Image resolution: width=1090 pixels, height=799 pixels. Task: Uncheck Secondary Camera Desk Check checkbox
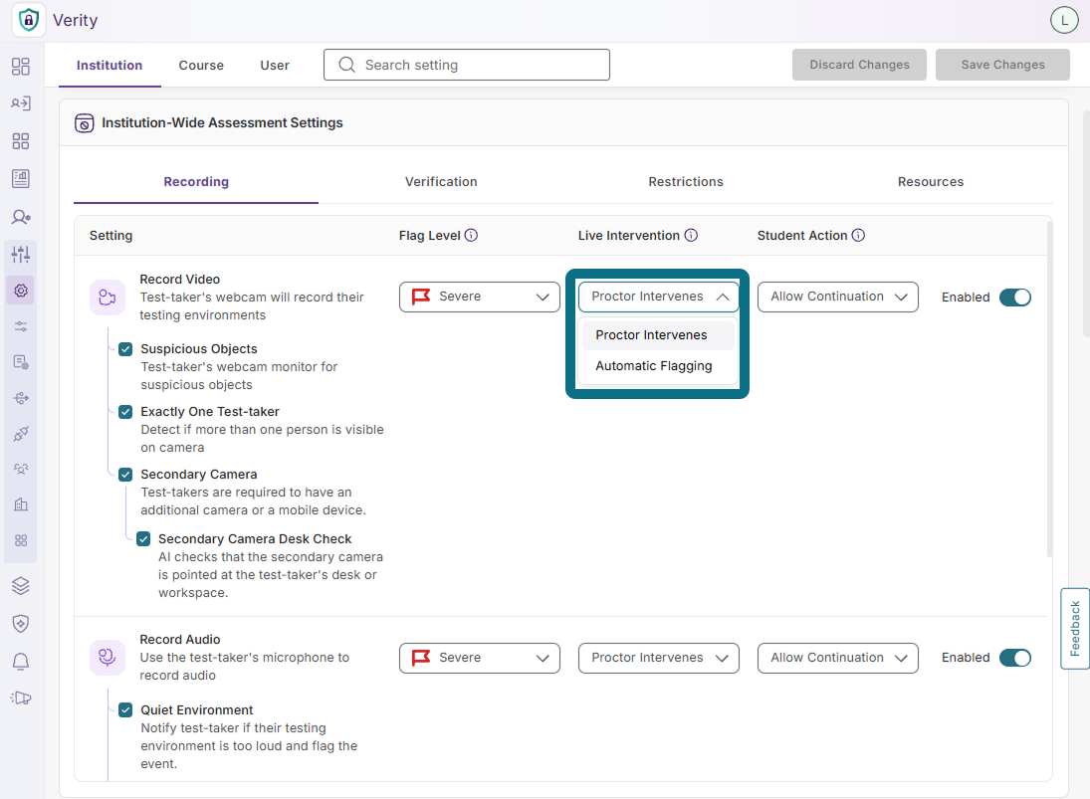[143, 539]
